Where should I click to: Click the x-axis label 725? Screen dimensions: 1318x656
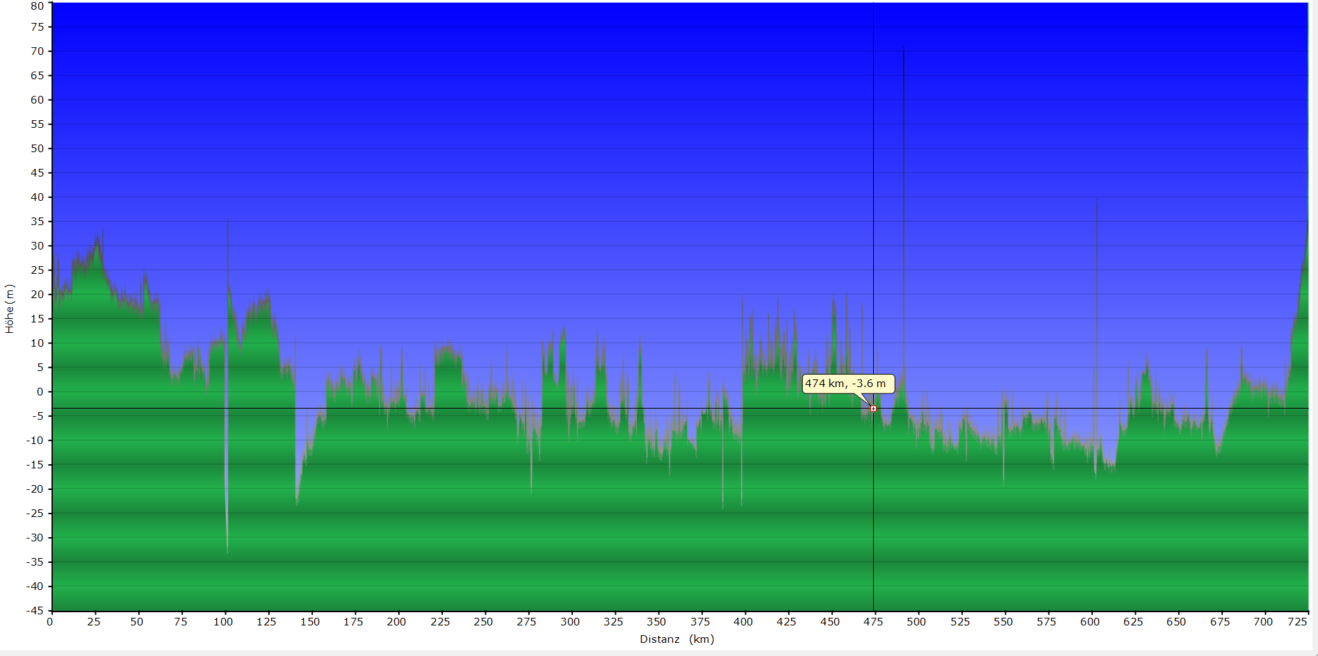[1297, 622]
